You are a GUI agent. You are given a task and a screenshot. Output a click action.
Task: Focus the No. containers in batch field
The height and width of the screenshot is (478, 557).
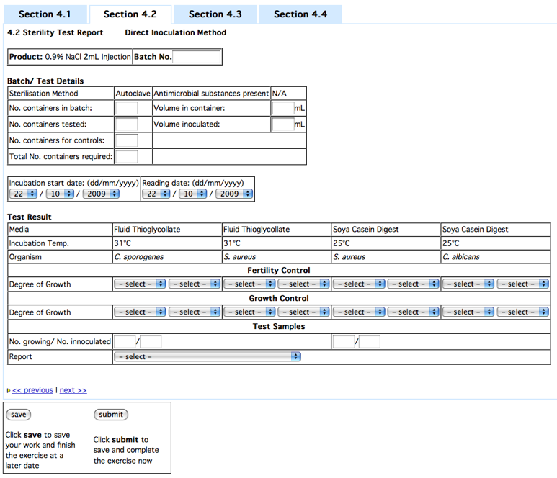126,109
